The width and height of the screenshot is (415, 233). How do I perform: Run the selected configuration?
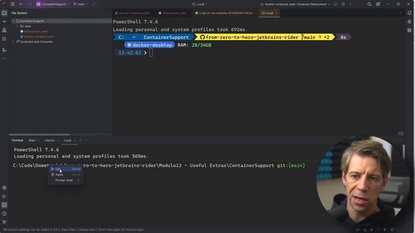[x=336, y=5]
